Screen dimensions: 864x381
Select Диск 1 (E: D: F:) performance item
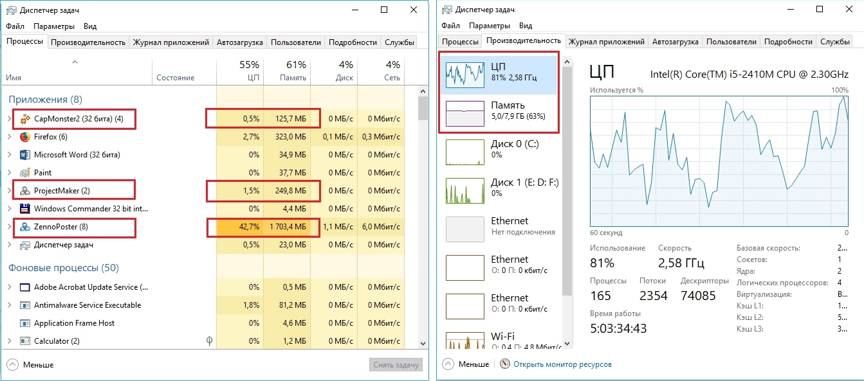coord(499,190)
